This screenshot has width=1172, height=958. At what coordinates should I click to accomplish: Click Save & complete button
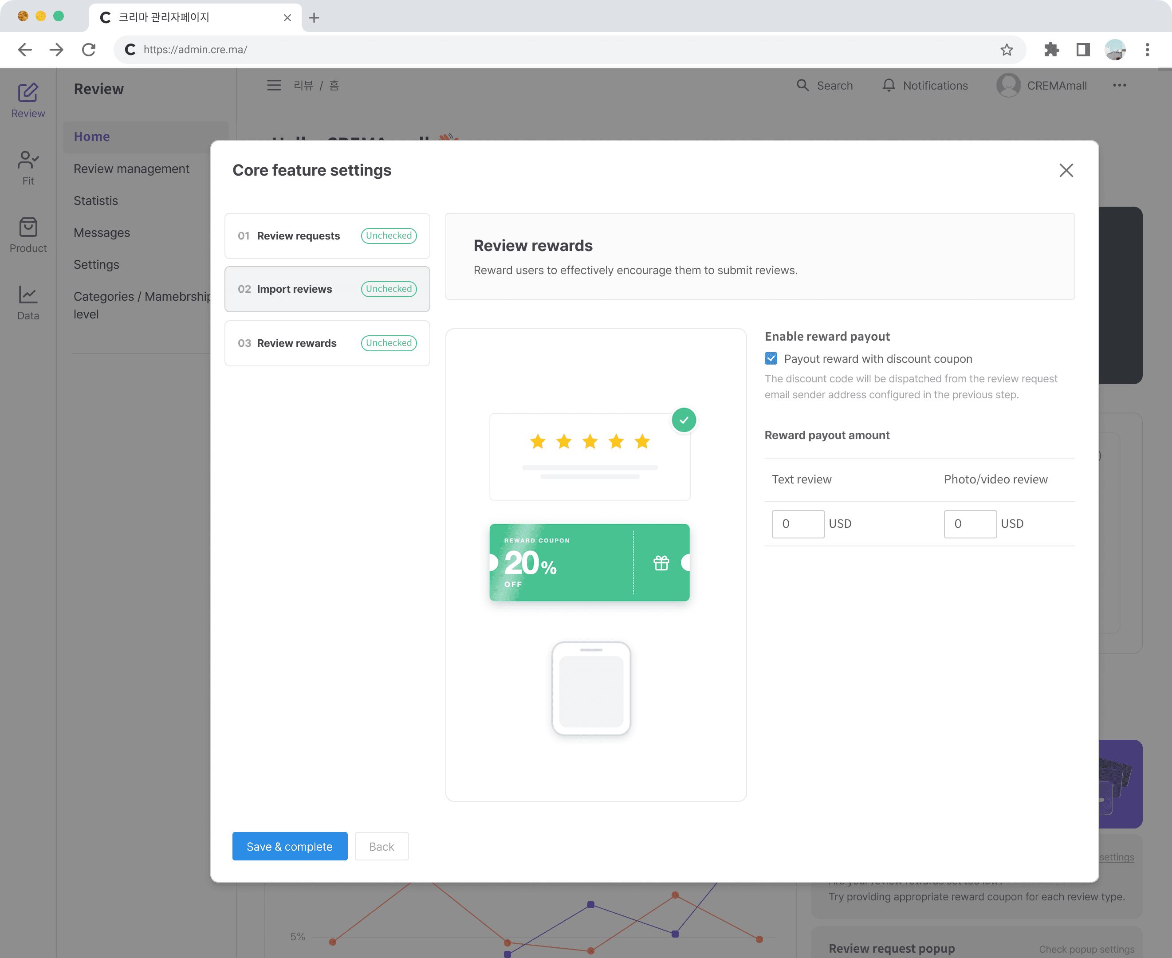tap(290, 847)
